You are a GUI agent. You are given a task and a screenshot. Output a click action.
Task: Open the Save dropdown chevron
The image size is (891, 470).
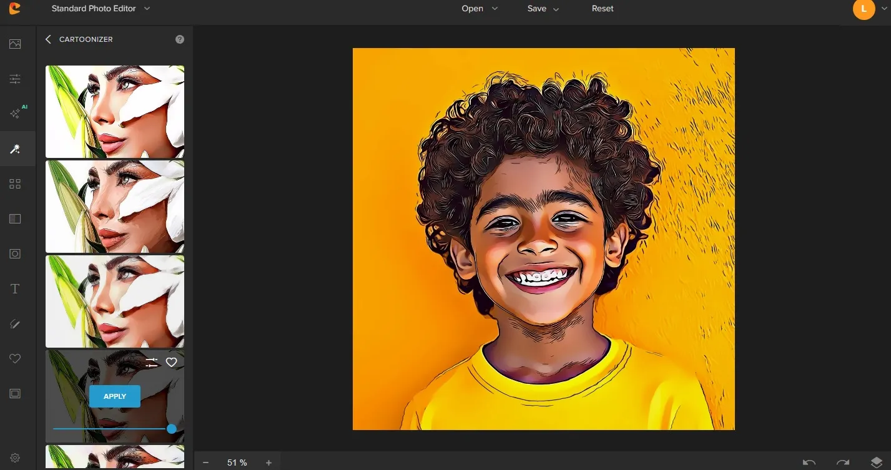coord(555,9)
